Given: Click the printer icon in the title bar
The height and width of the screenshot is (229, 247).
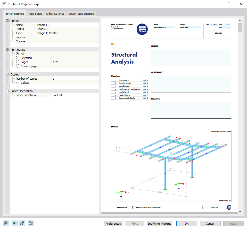Looking at the screenshot, I should coord(4,4).
